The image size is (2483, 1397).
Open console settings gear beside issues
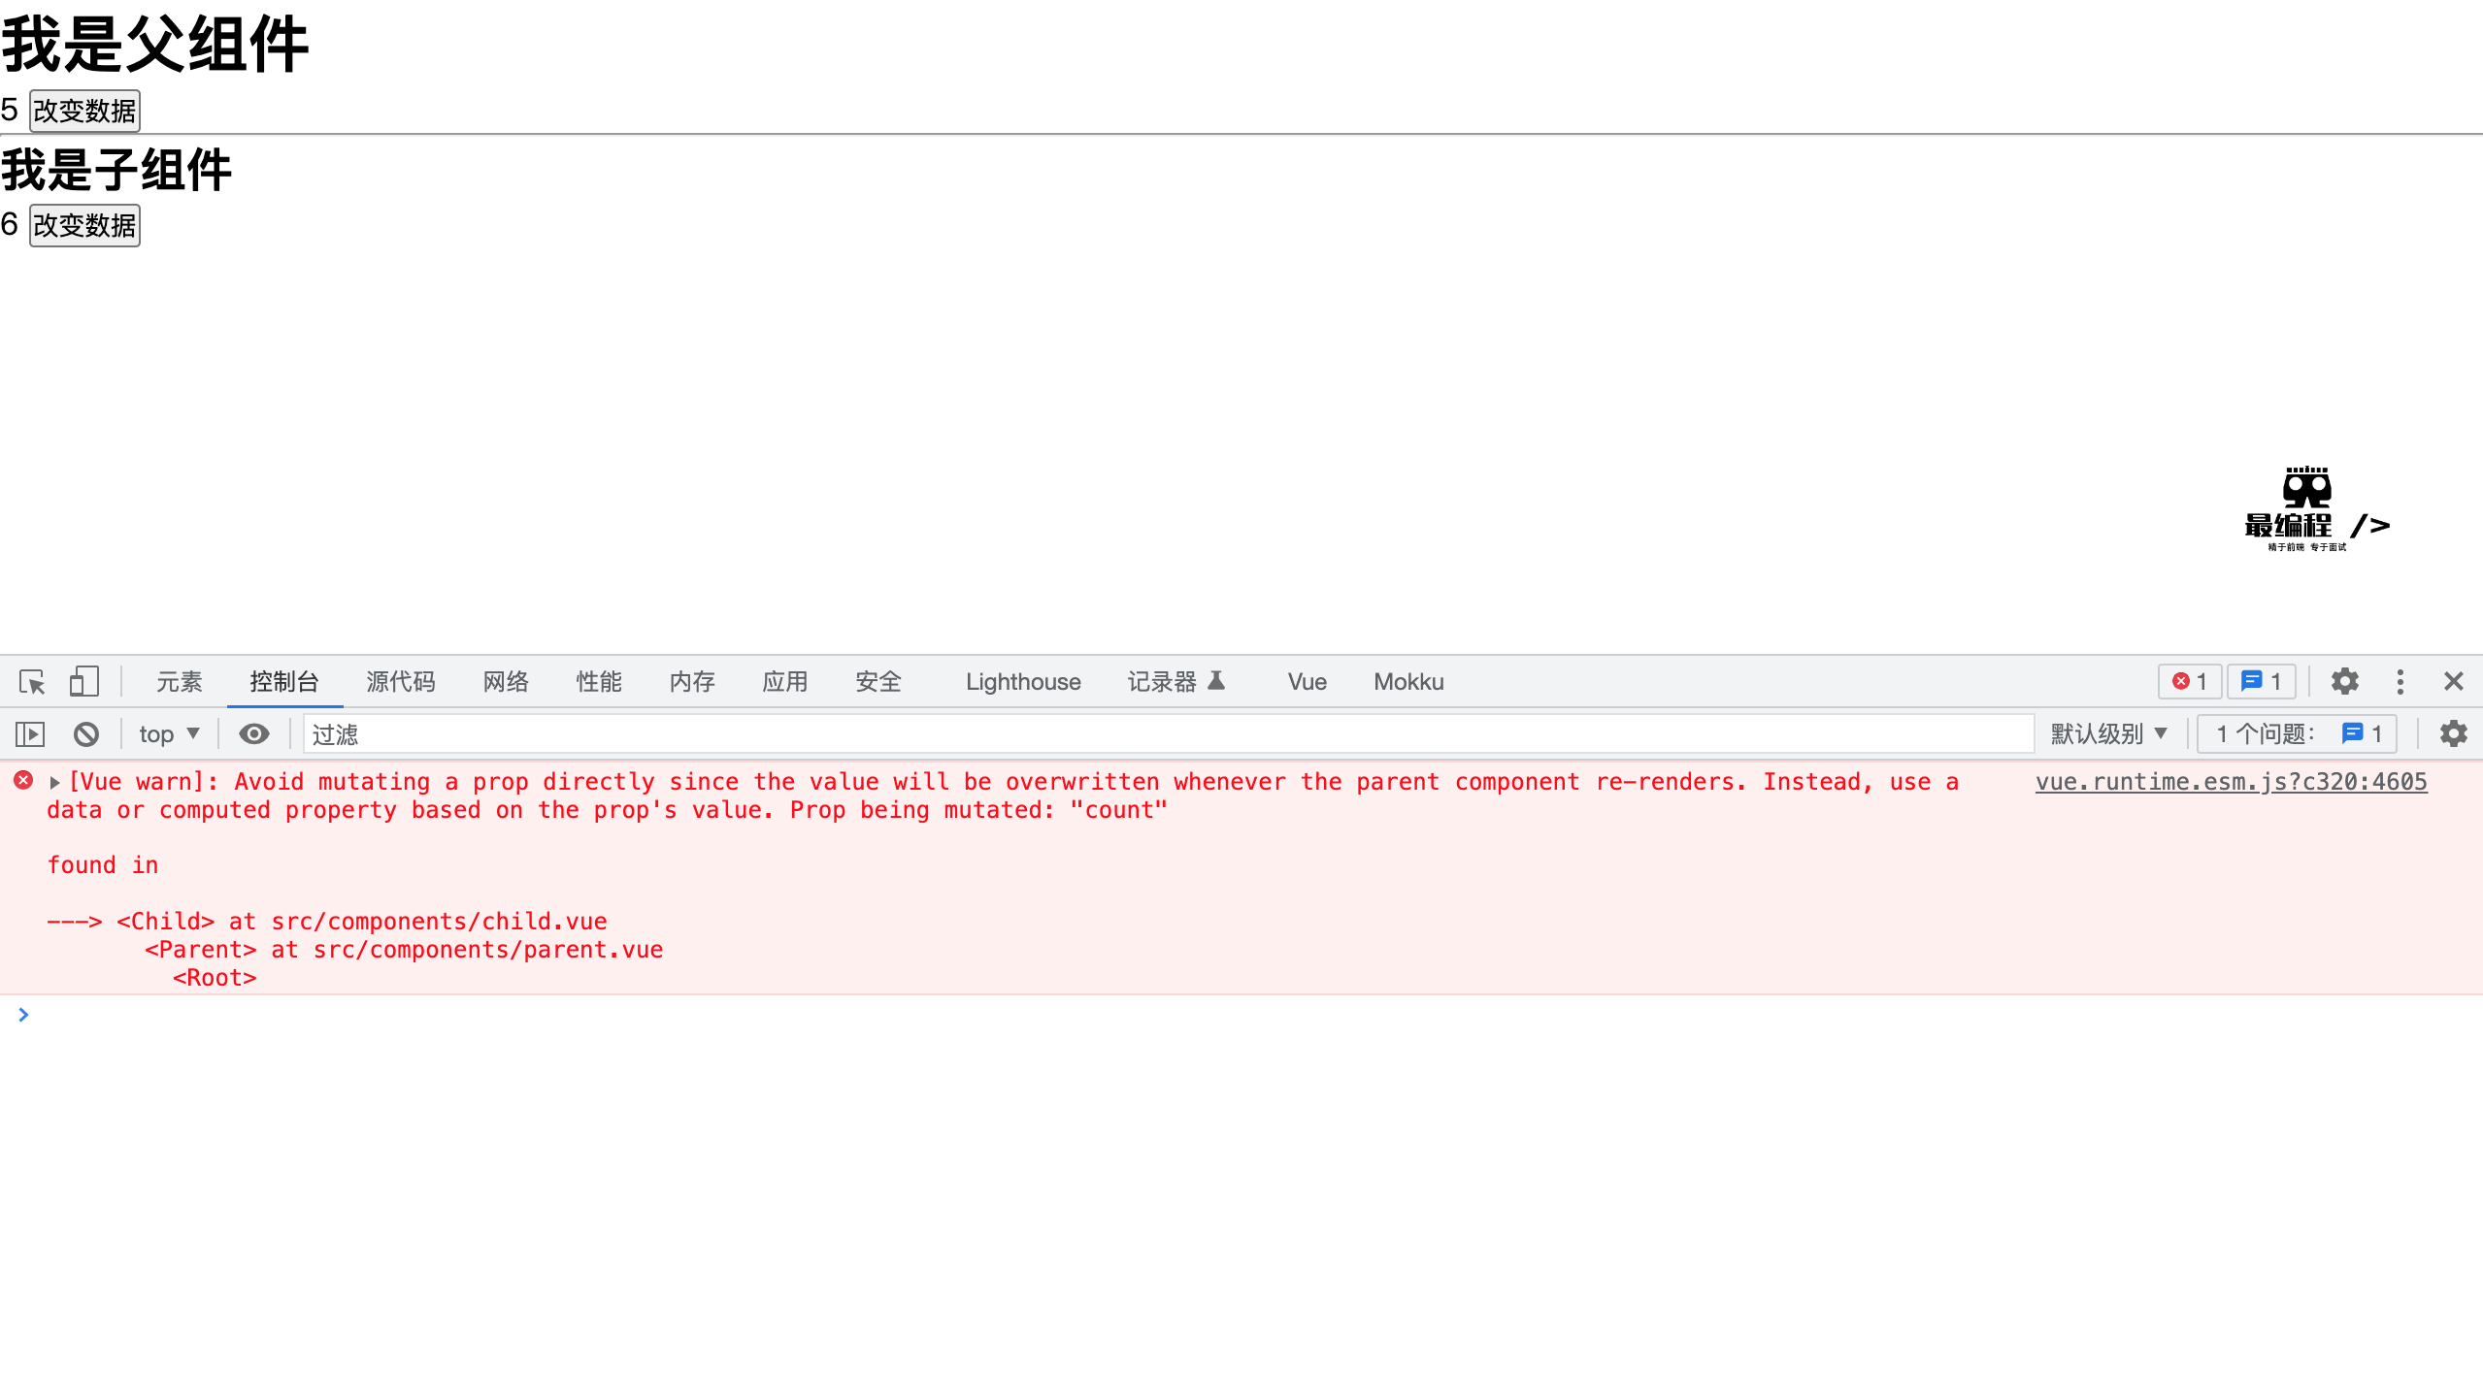pos(2453,734)
